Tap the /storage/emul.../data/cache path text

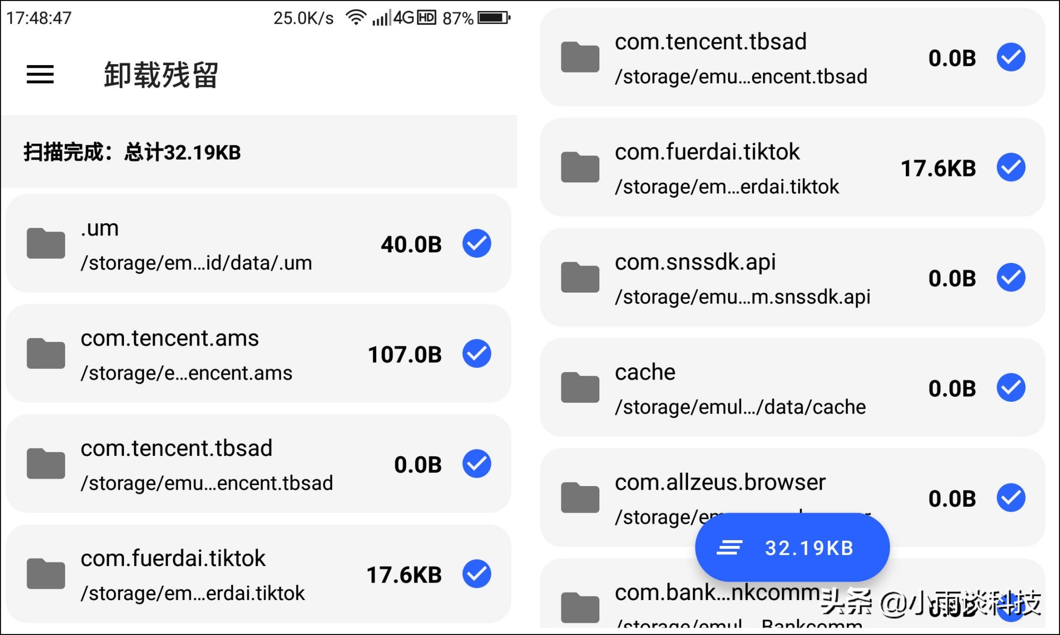740,407
